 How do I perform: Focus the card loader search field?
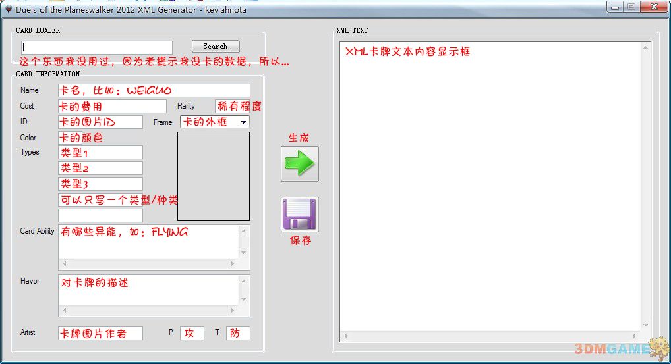point(97,47)
